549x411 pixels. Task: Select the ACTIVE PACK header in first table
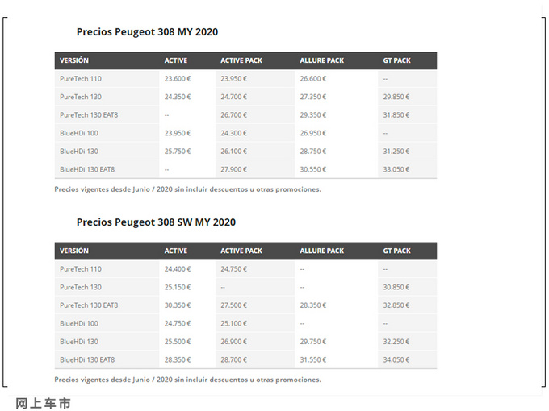click(x=241, y=60)
